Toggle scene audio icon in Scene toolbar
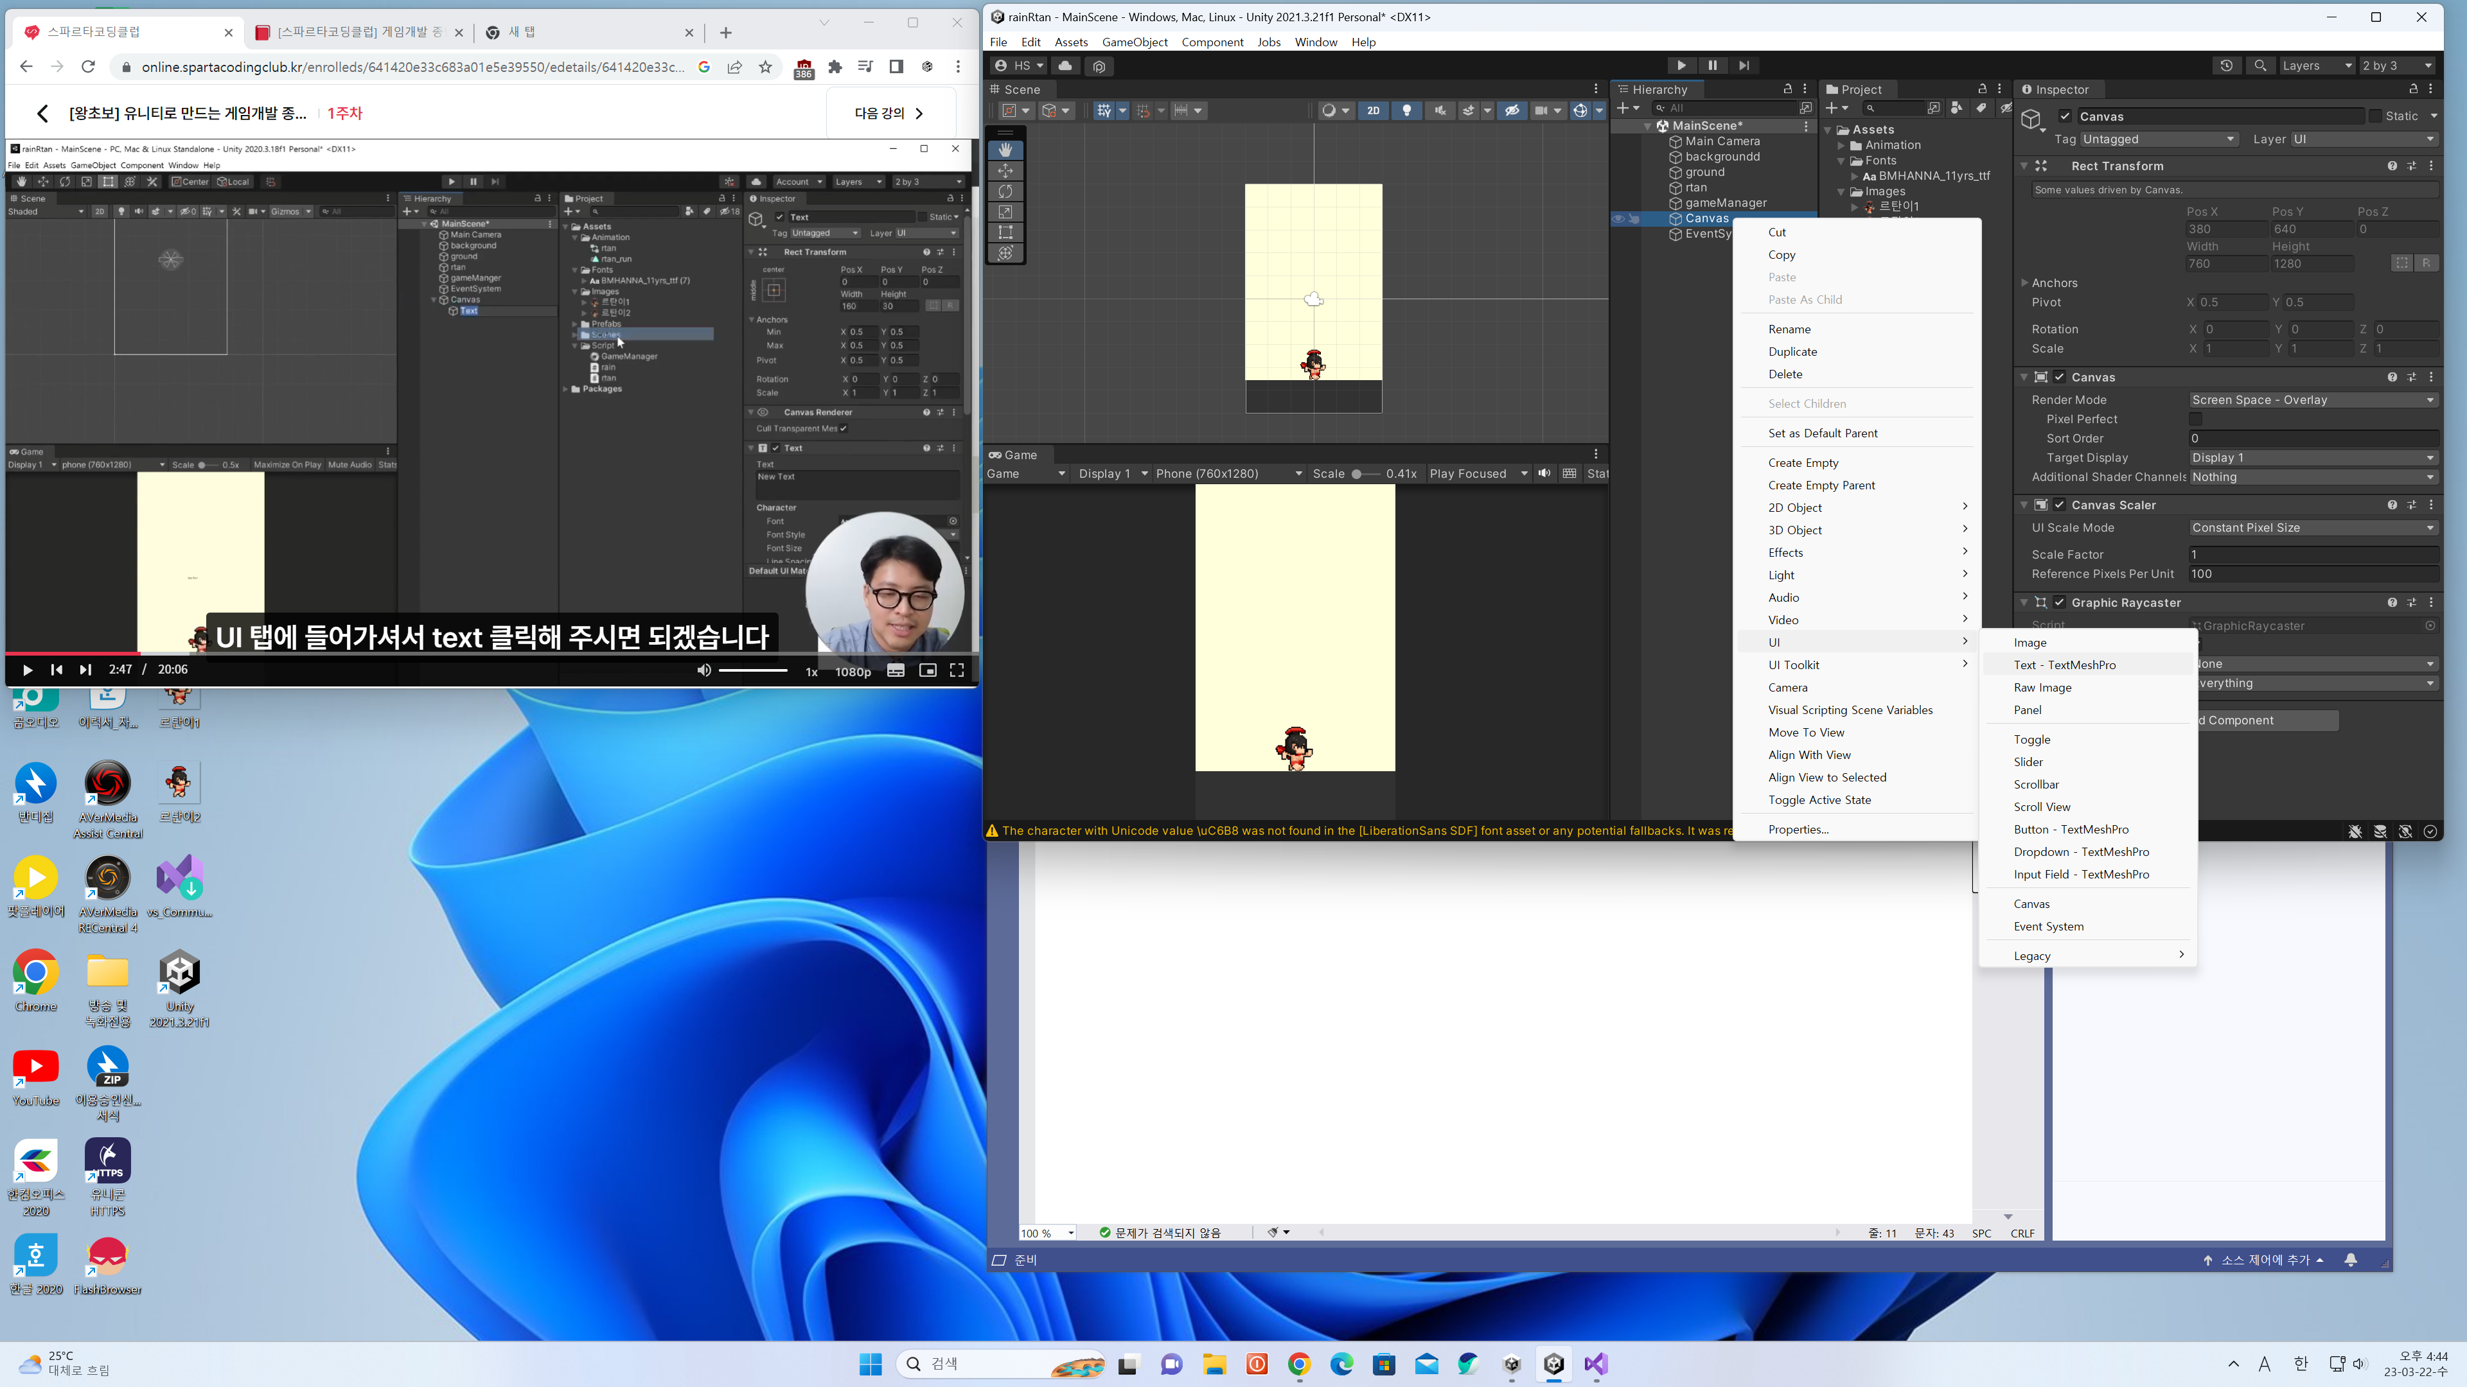The image size is (2467, 1387). [x=1439, y=111]
